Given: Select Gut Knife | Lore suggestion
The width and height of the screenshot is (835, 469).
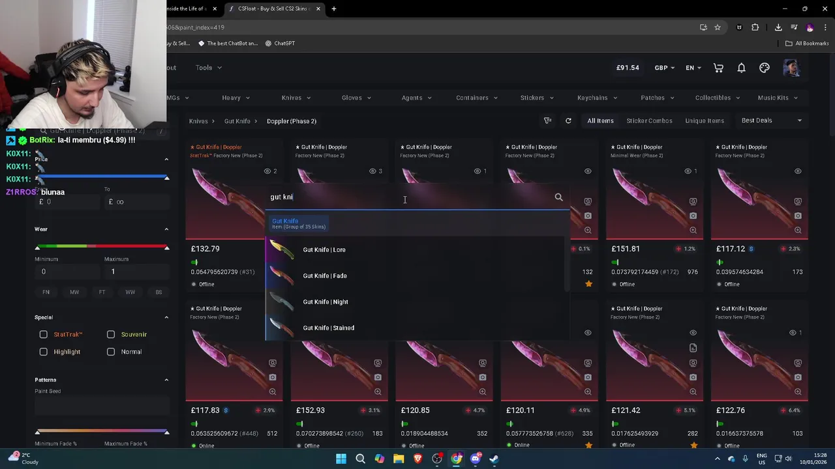Looking at the screenshot, I should point(416,249).
